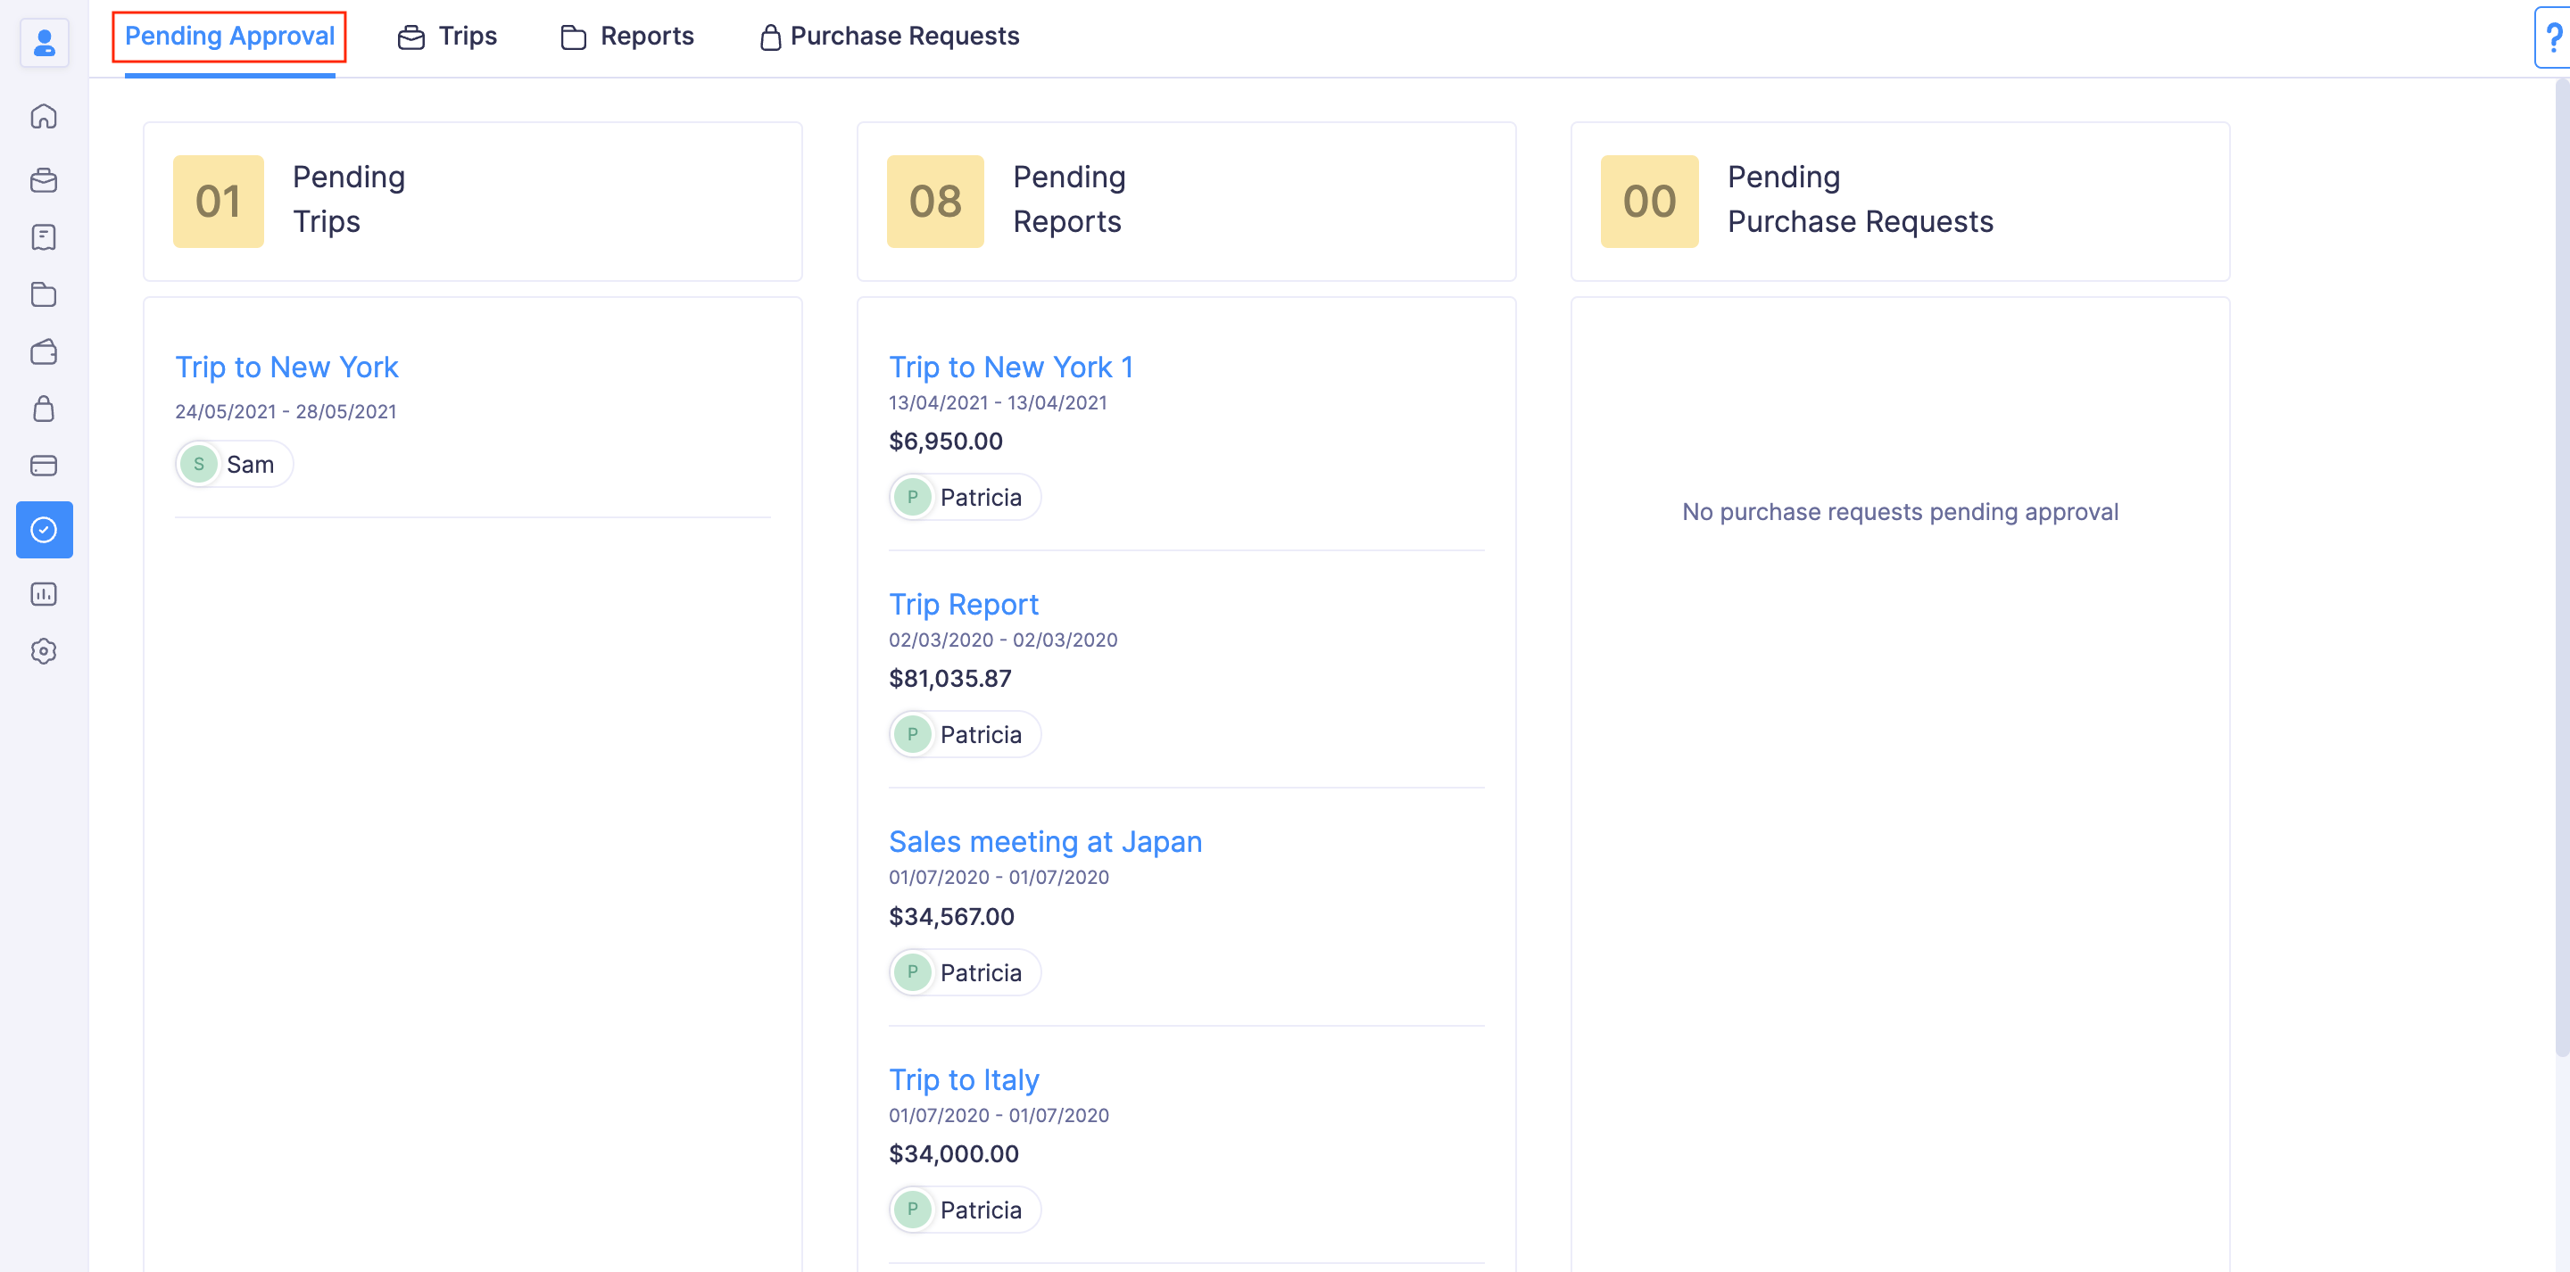The width and height of the screenshot is (2570, 1272).
Task: Open the Trip to Italy report
Action: point(963,1078)
